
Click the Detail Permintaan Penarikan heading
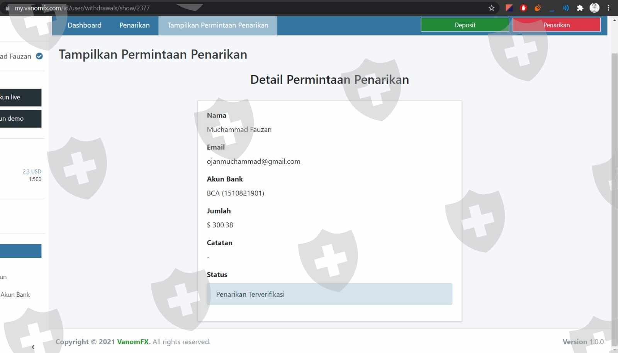[x=329, y=80]
